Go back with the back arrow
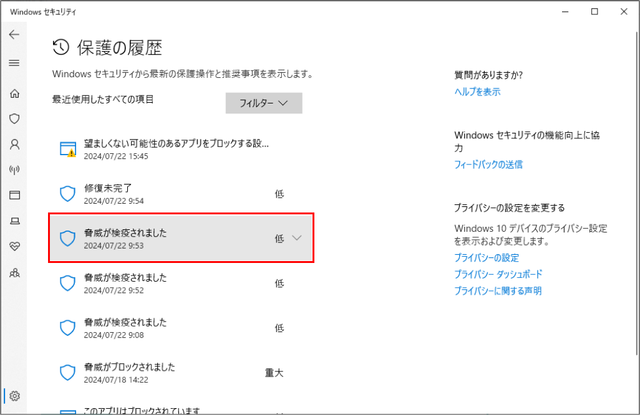 (14, 35)
